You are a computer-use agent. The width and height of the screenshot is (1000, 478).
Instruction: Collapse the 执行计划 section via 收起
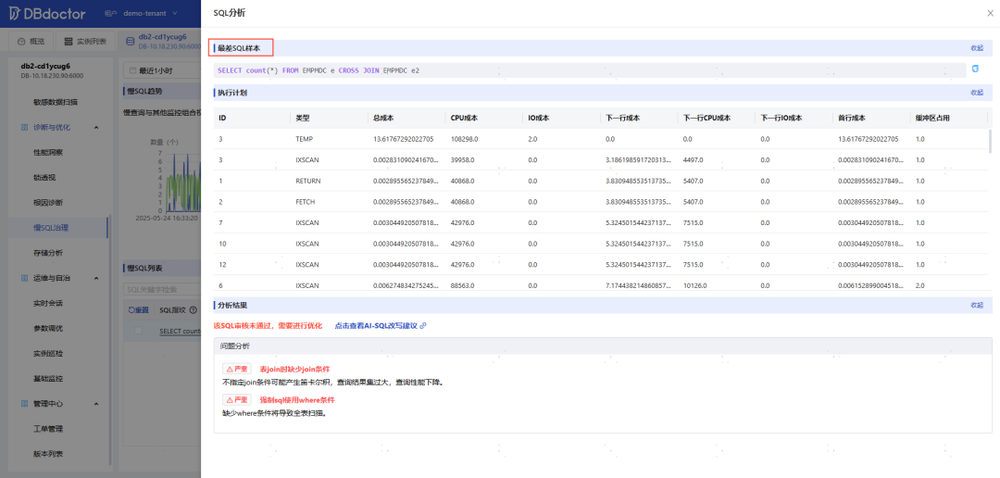click(x=977, y=93)
